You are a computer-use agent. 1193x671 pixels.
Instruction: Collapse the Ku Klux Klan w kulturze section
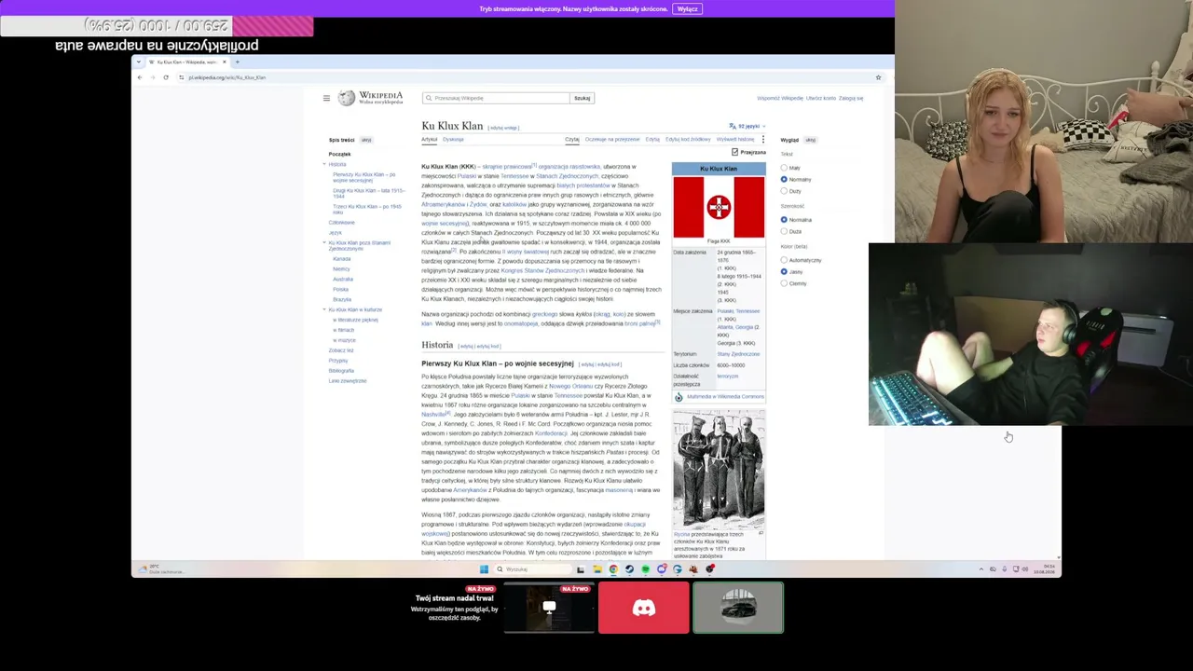[x=324, y=309]
